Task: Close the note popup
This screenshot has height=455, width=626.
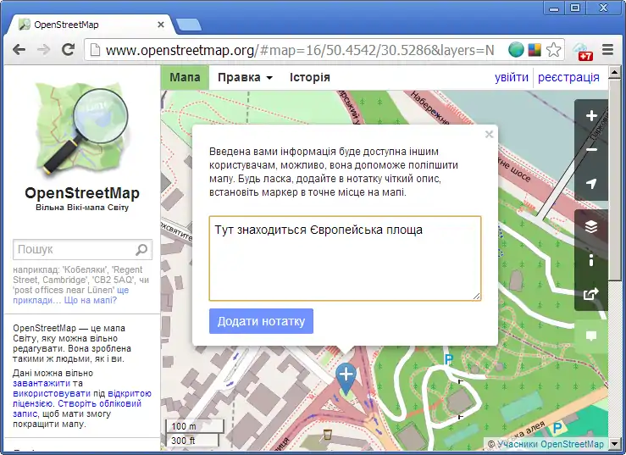Action: [489, 134]
